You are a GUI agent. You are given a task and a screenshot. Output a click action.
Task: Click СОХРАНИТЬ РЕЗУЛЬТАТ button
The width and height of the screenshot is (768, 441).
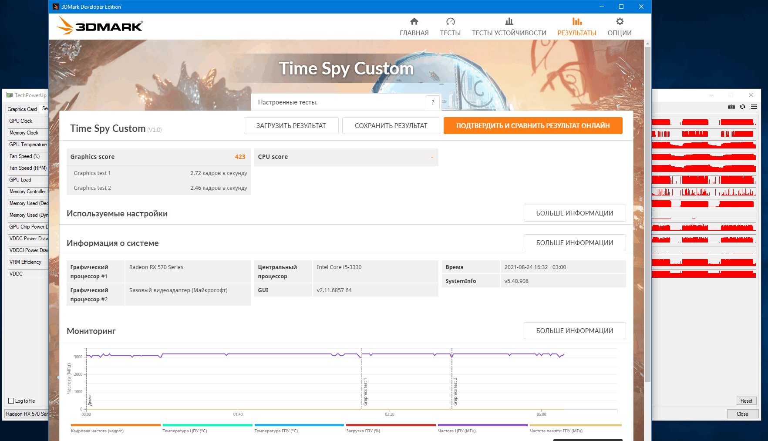pos(391,126)
